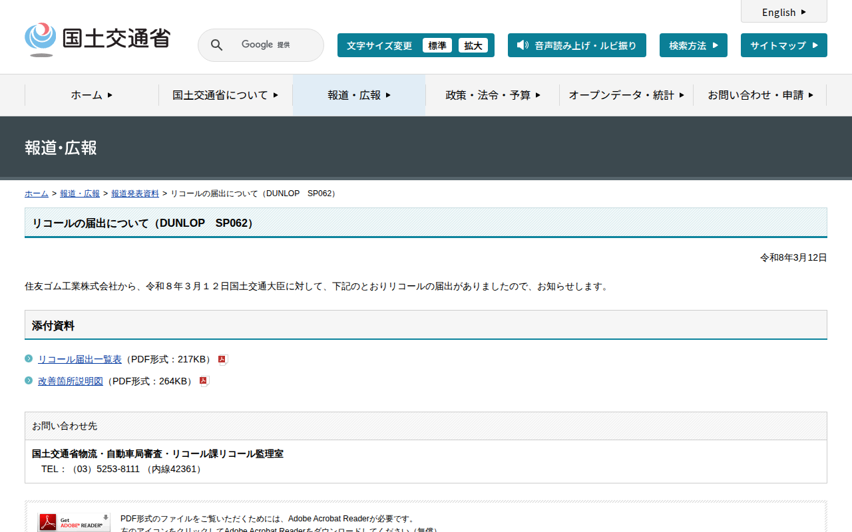The image size is (852, 532).
Task: Click the speaker icon for 音声読み上げ
Action: click(523, 45)
